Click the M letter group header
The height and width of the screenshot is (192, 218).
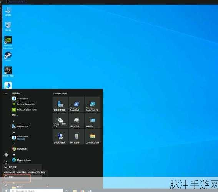click(x=14, y=155)
